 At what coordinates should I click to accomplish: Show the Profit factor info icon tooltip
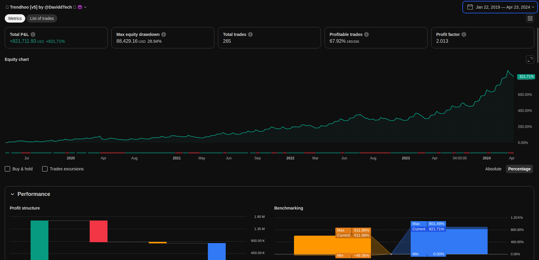tap(464, 34)
